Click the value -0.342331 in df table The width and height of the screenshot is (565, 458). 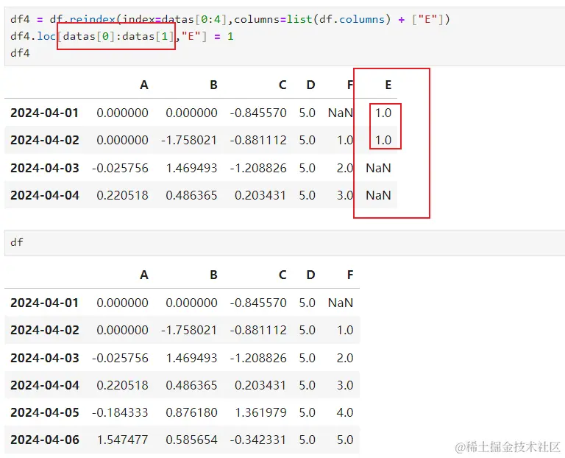click(258, 440)
